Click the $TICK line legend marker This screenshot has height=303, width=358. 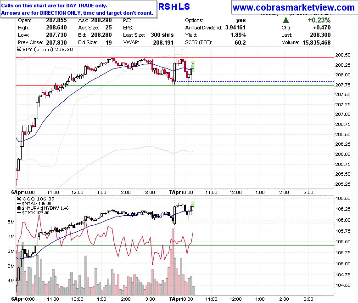click(x=19, y=213)
